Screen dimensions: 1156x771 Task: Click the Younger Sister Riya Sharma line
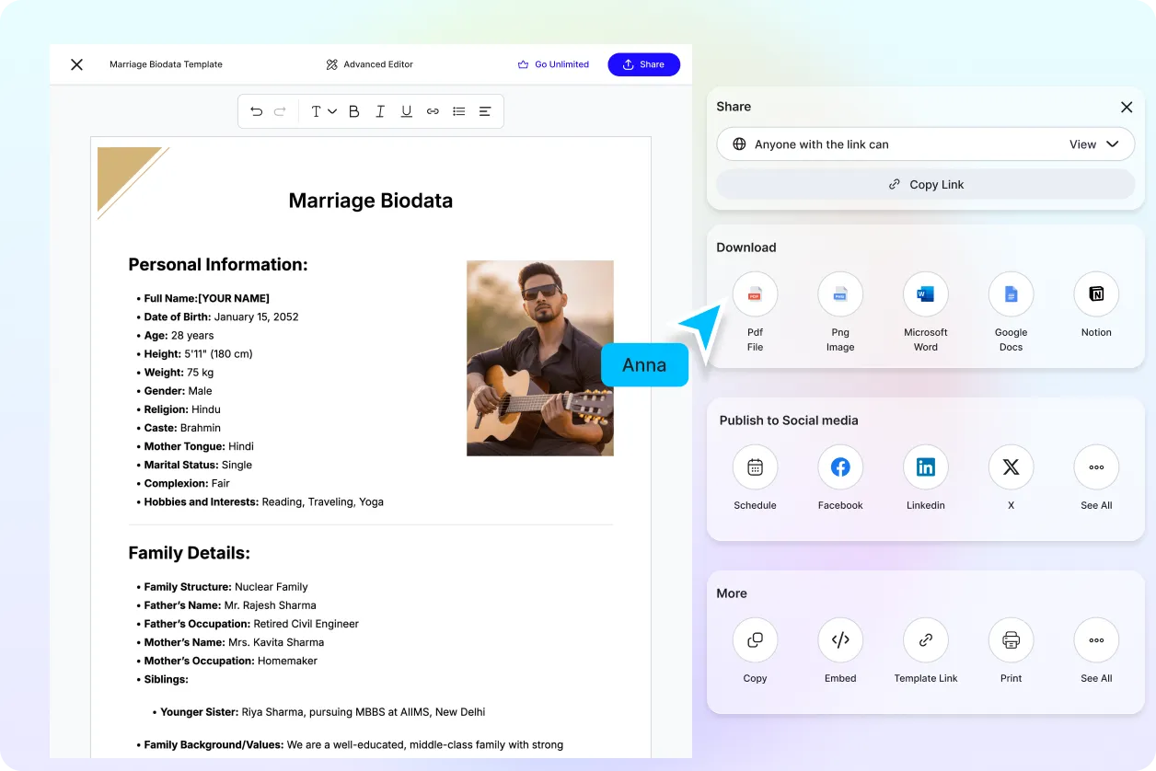323,712
